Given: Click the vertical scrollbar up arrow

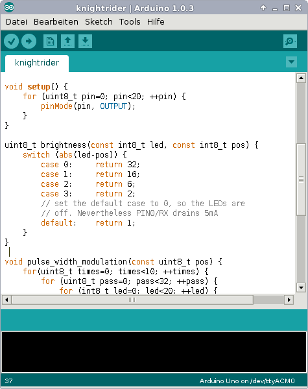Looking at the screenshot, I should tap(301, 78).
